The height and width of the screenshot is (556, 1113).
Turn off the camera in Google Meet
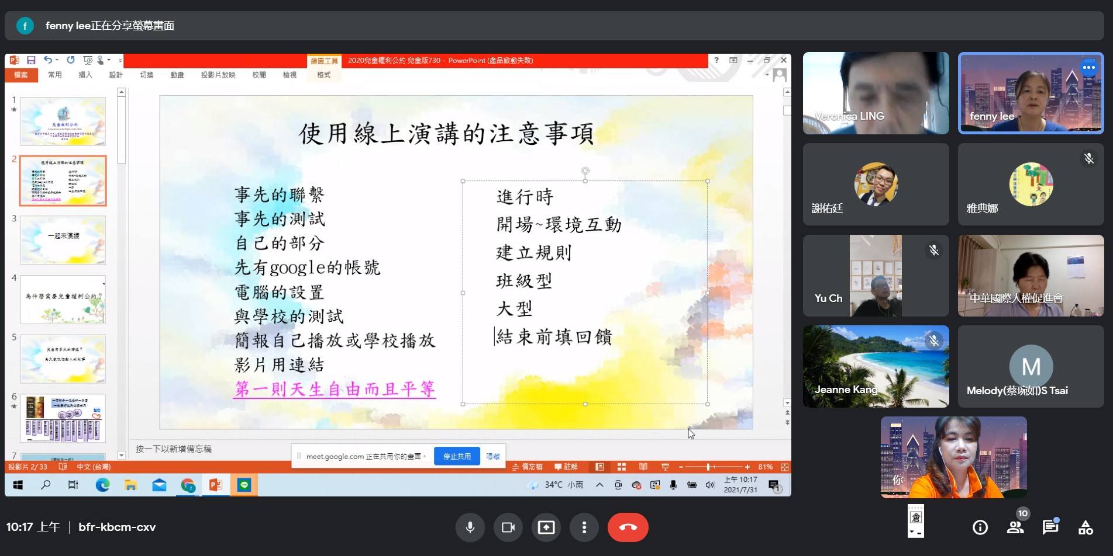pyautogui.click(x=508, y=527)
